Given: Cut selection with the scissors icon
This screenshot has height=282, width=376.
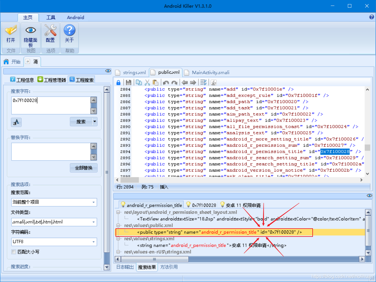Looking at the screenshot, I should pos(147,82).
